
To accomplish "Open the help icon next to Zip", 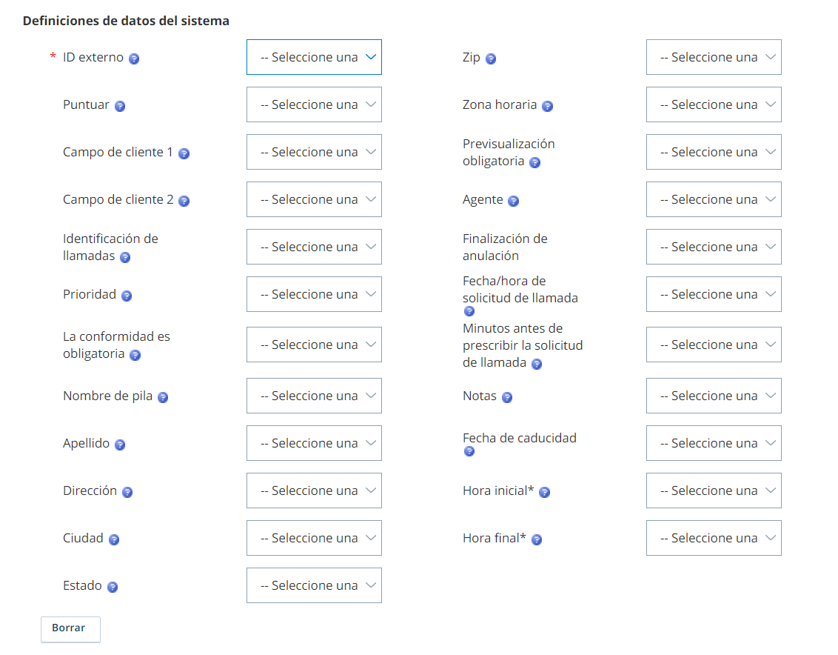I will (491, 59).
